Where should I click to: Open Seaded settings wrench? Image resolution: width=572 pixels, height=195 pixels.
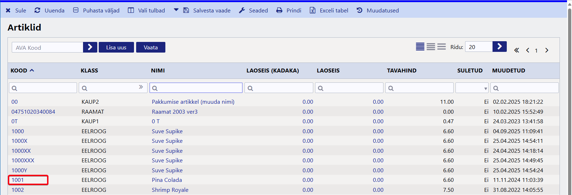click(242, 11)
